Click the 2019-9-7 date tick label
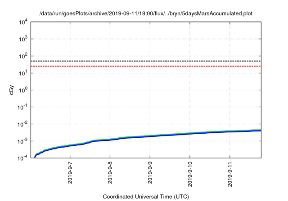The image size is (288, 201). 70,173
